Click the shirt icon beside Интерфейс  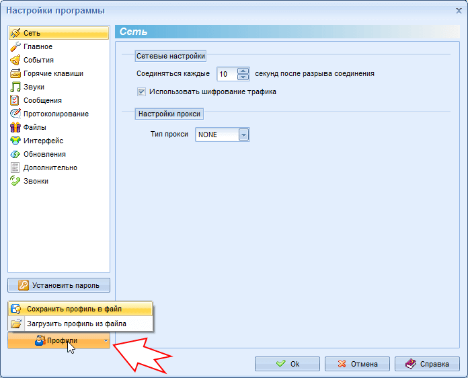click(15, 141)
